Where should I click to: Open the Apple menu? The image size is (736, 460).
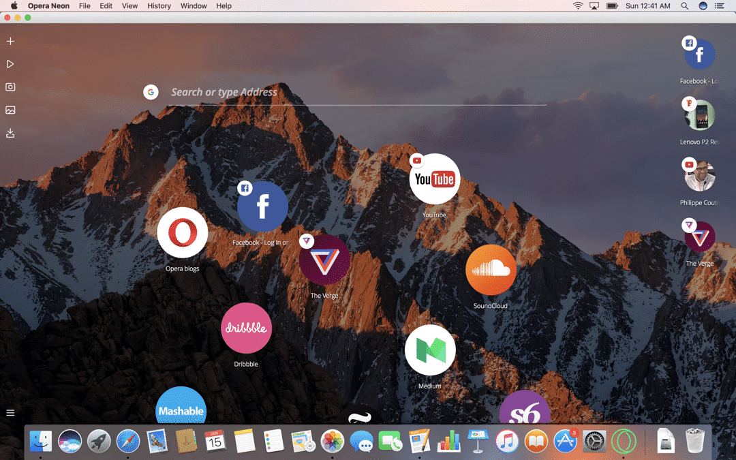click(x=14, y=5)
